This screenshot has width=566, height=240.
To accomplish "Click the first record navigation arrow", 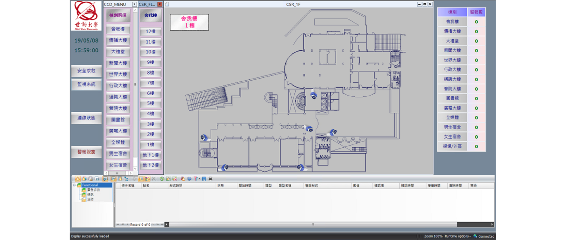I will tap(118, 224).
